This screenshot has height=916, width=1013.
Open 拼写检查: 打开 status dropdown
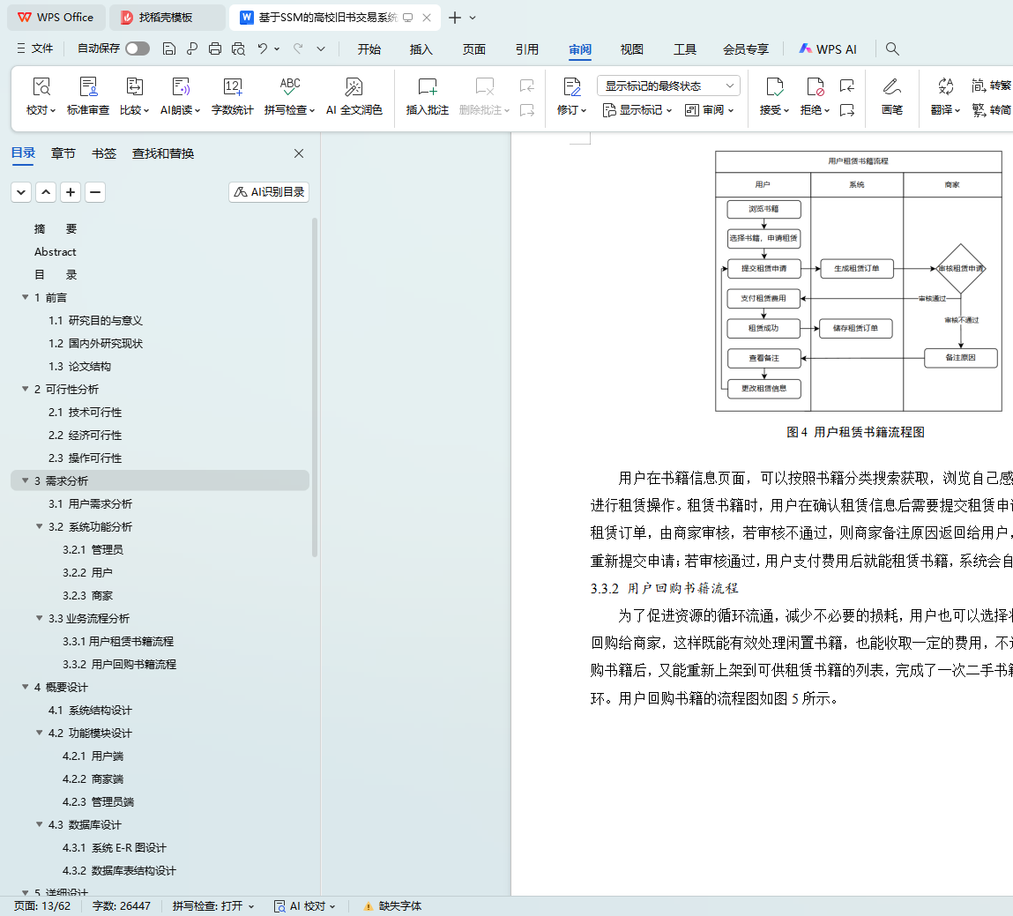213,906
